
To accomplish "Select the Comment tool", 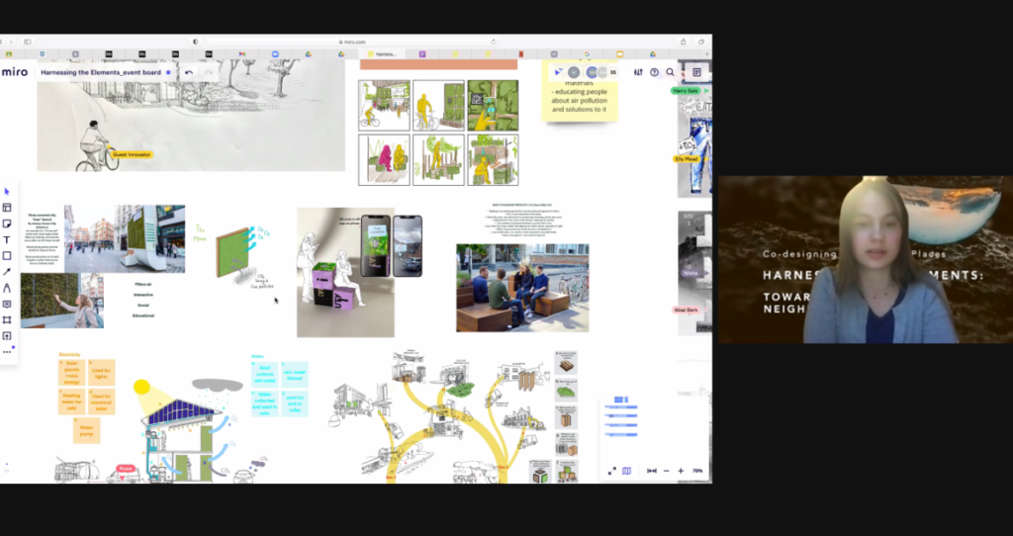I will point(7,305).
